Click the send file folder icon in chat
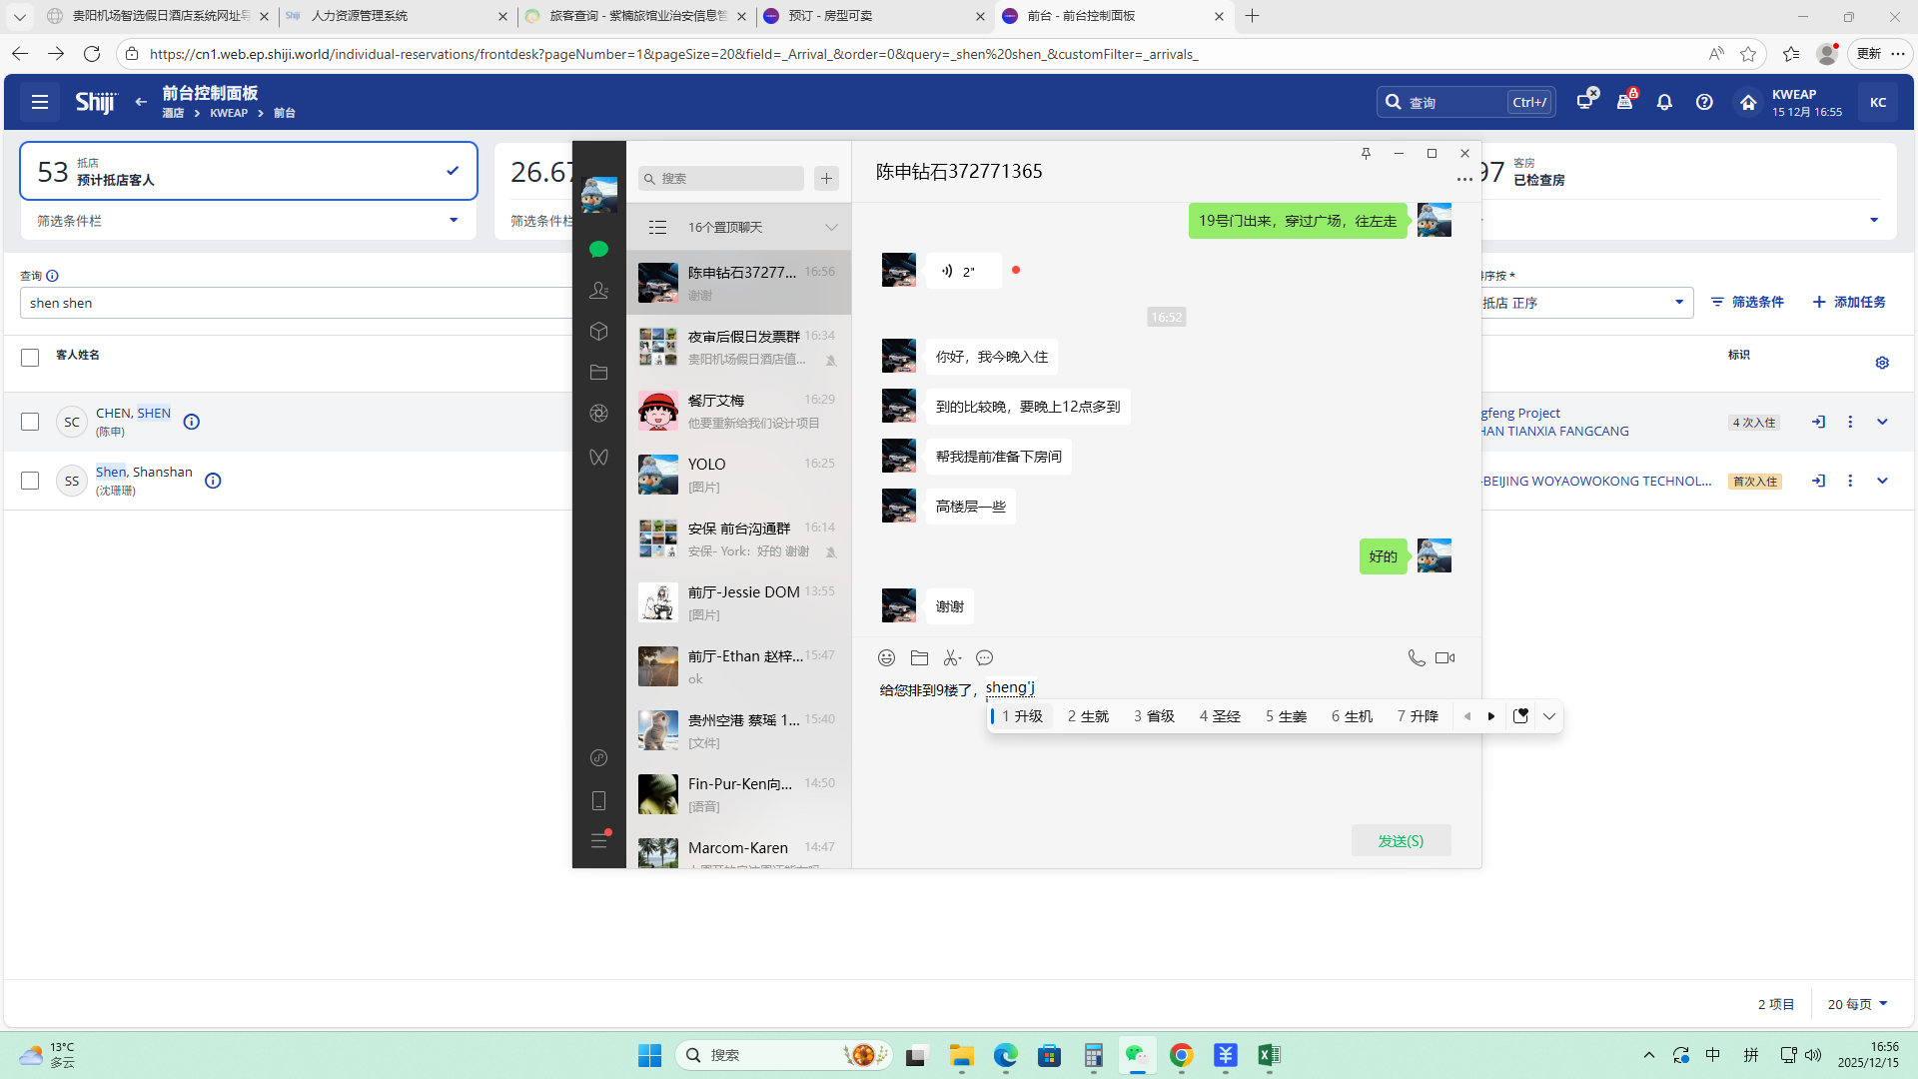Screen dimensions: 1918x1079 point(919,657)
